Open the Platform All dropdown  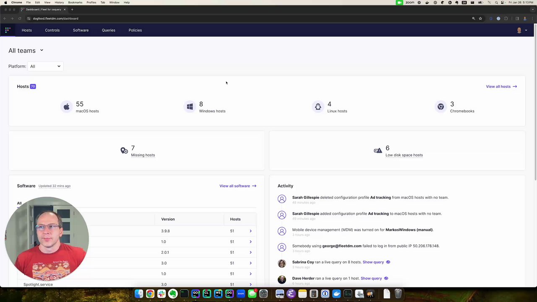(45, 66)
